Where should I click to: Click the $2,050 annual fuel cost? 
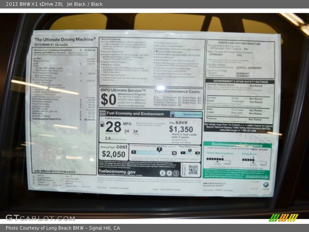tap(113, 155)
